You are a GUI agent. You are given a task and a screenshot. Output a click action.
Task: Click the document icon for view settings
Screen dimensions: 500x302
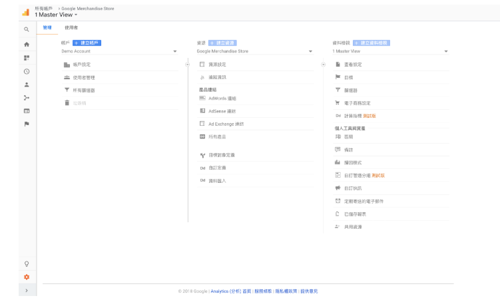point(338,65)
